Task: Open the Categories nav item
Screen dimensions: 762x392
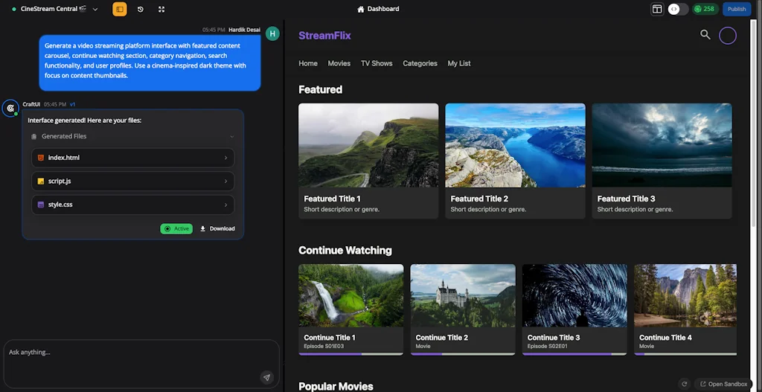Action: click(x=420, y=63)
